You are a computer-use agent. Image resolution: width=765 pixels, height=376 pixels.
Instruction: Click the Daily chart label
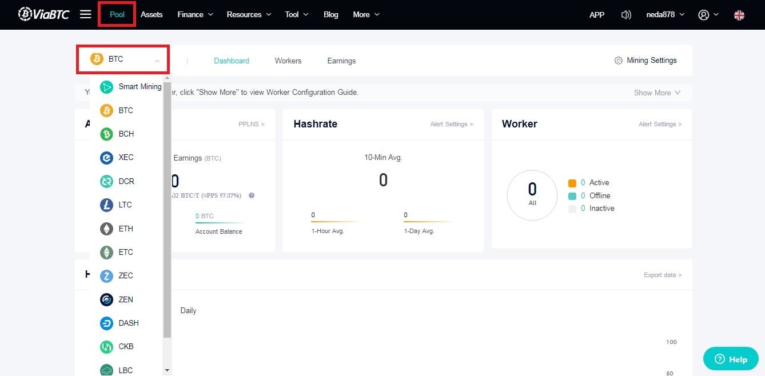tap(188, 310)
